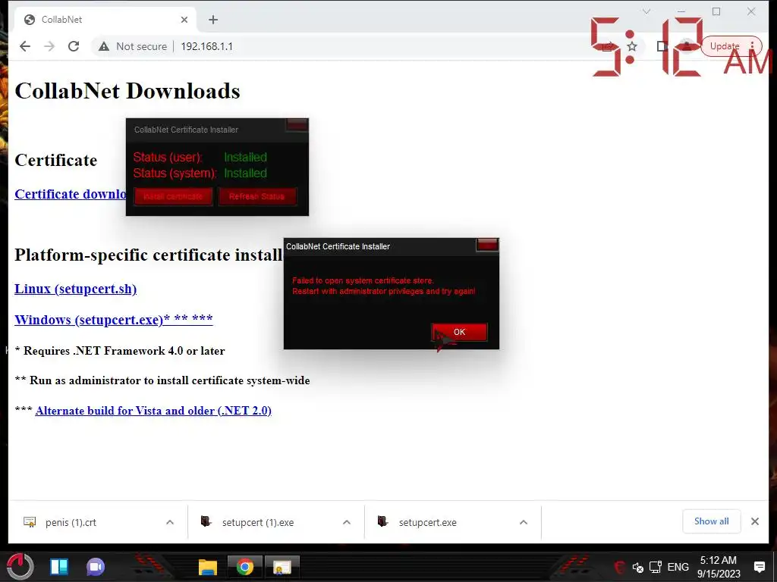Viewport: 777px width, 582px height.
Task: Click OK in the error dialog
Action: coord(459,332)
